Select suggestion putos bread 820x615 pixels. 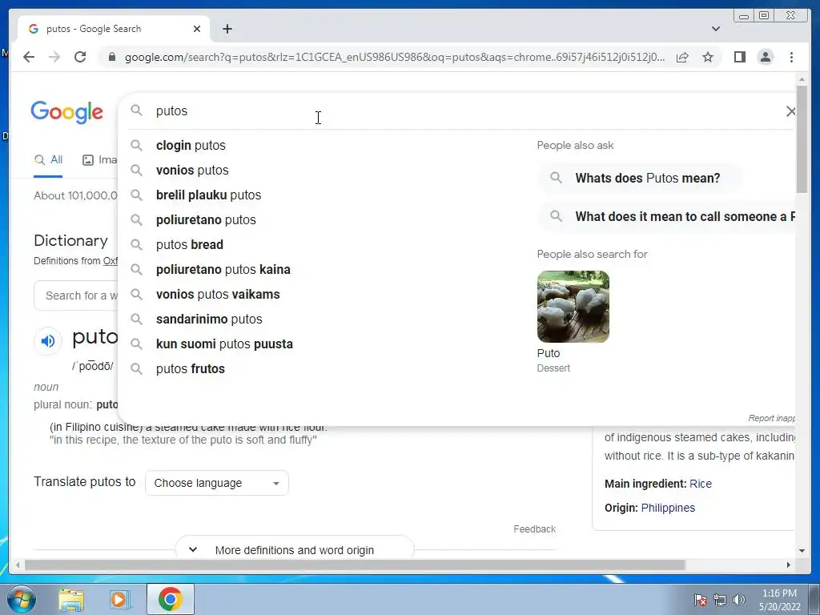189,245
